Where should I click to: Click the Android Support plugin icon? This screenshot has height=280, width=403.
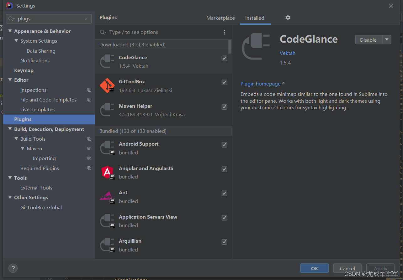coord(107,148)
